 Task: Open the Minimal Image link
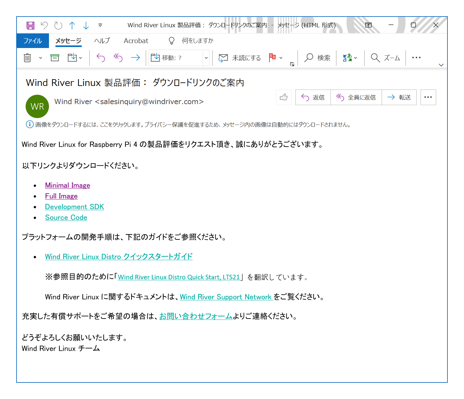(x=67, y=186)
